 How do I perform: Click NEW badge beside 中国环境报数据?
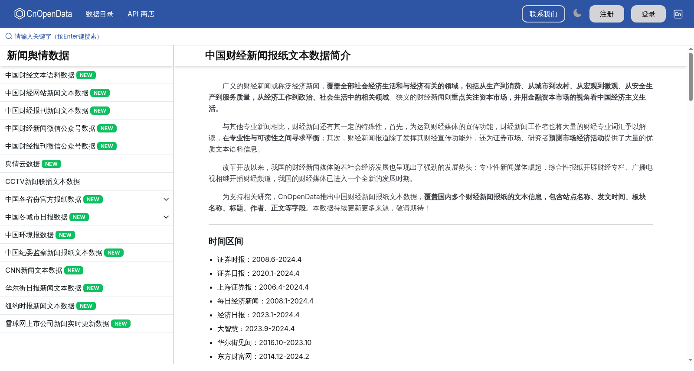coord(65,235)
